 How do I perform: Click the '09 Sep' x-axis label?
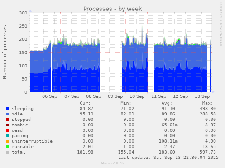tap(115, 96)
